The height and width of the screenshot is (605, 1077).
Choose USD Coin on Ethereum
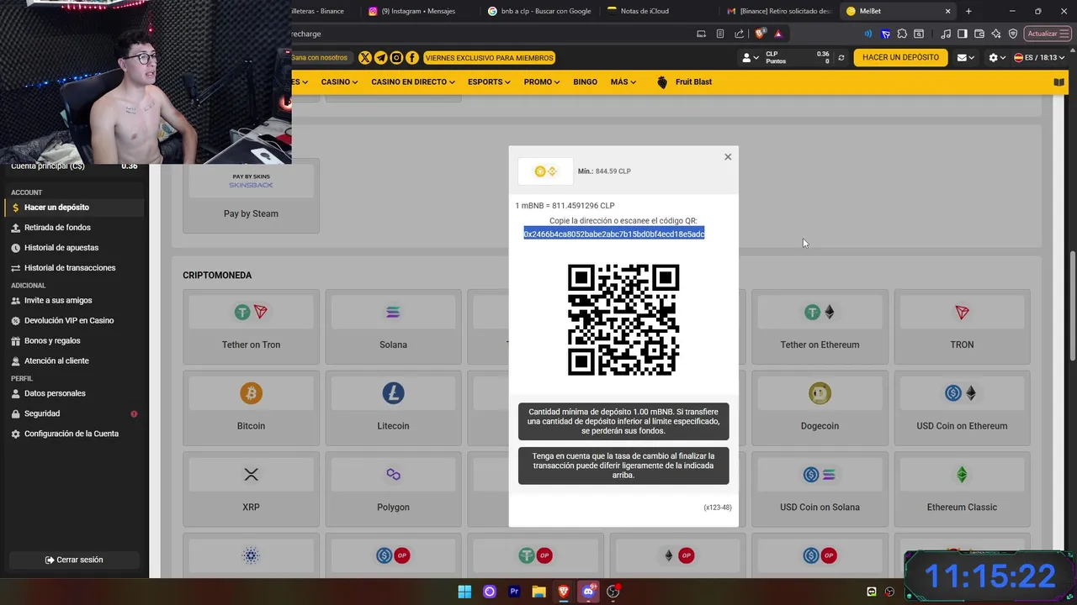tap(962, 408)
